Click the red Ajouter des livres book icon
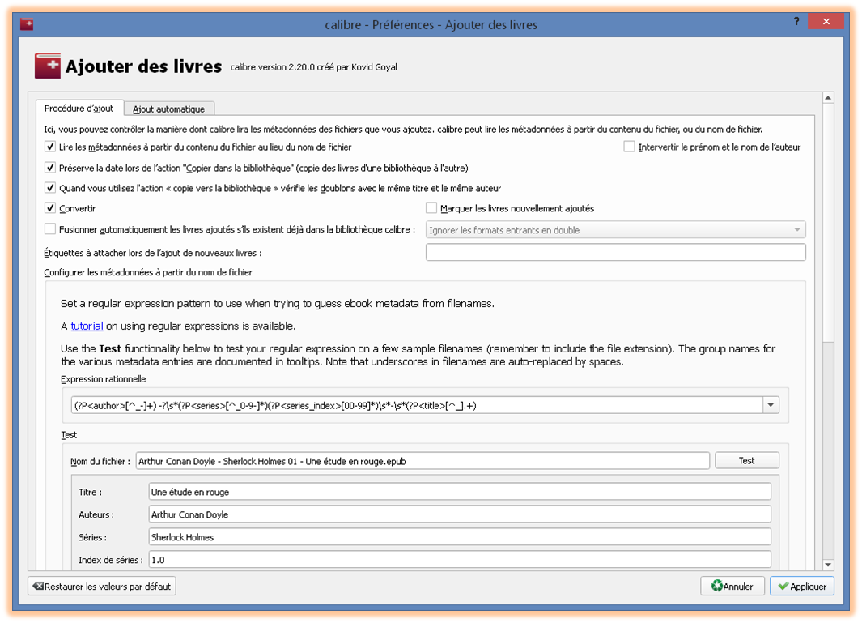 pyautogui.click(x=47, y=66)
